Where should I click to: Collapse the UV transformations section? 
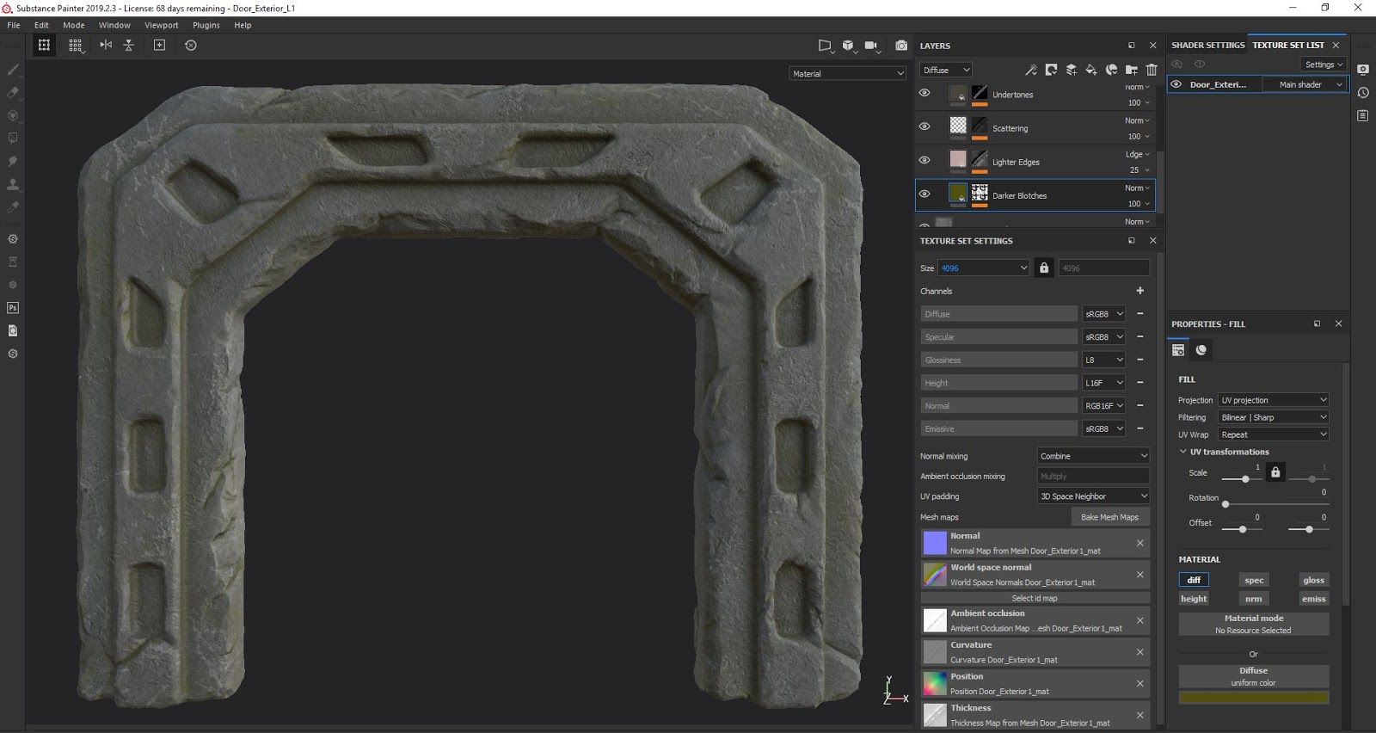click(x=1183, y=452)
